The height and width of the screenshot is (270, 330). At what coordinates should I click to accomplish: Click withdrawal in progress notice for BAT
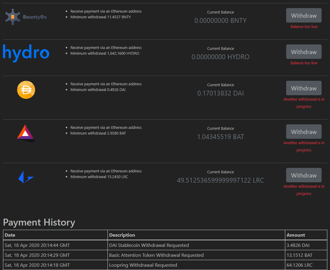[304, 147]
